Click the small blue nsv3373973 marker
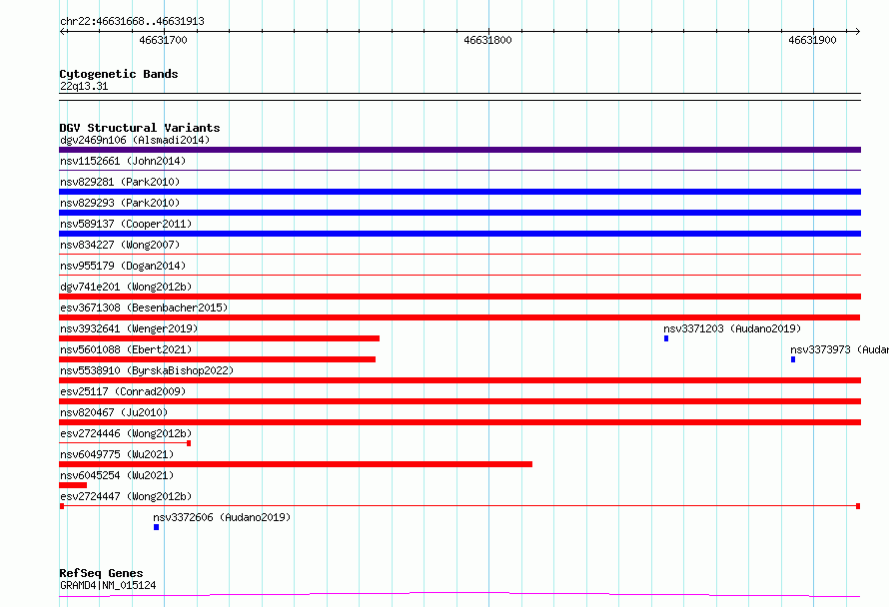Viewport: 889px width, 607px height. (x=793, y=359)
